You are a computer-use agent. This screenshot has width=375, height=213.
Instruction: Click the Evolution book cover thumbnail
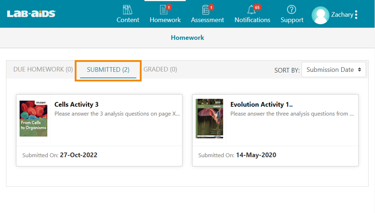click(x=209, y=118)
